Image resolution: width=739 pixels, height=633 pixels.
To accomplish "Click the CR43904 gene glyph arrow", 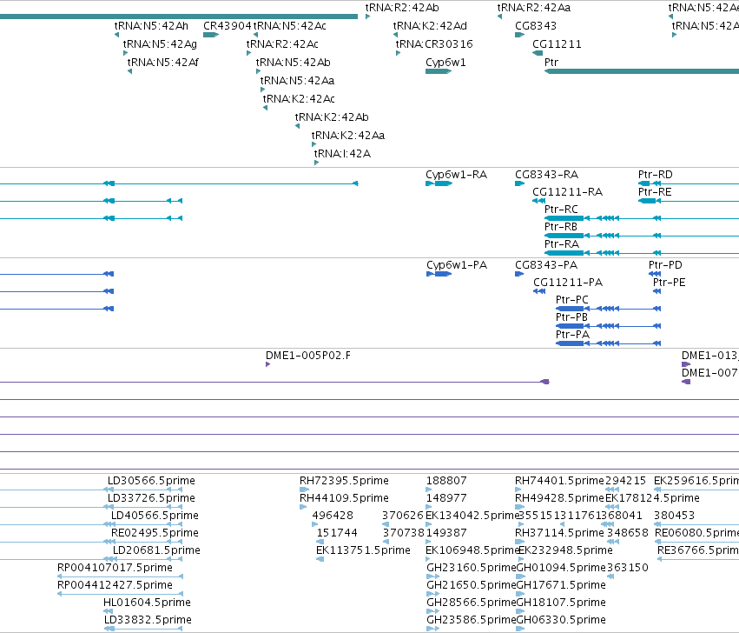I will pos(211,35).
